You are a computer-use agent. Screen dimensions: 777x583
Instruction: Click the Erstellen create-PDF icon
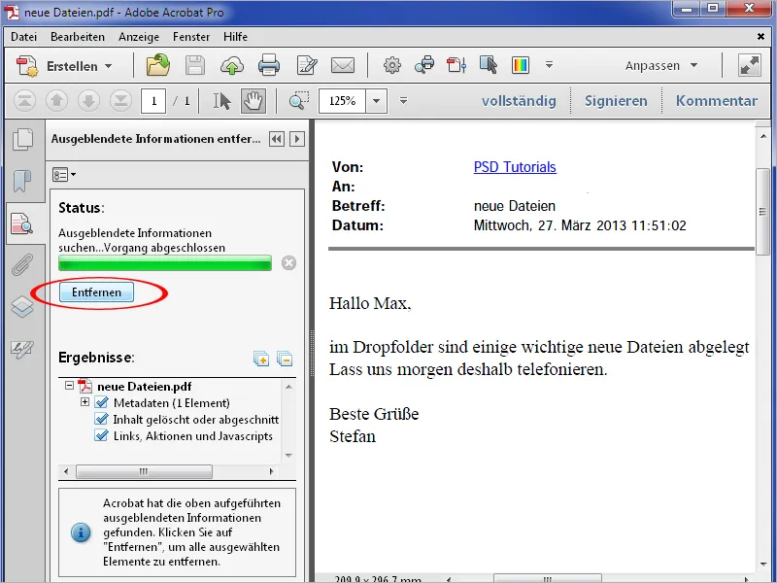tap(27, 65)
